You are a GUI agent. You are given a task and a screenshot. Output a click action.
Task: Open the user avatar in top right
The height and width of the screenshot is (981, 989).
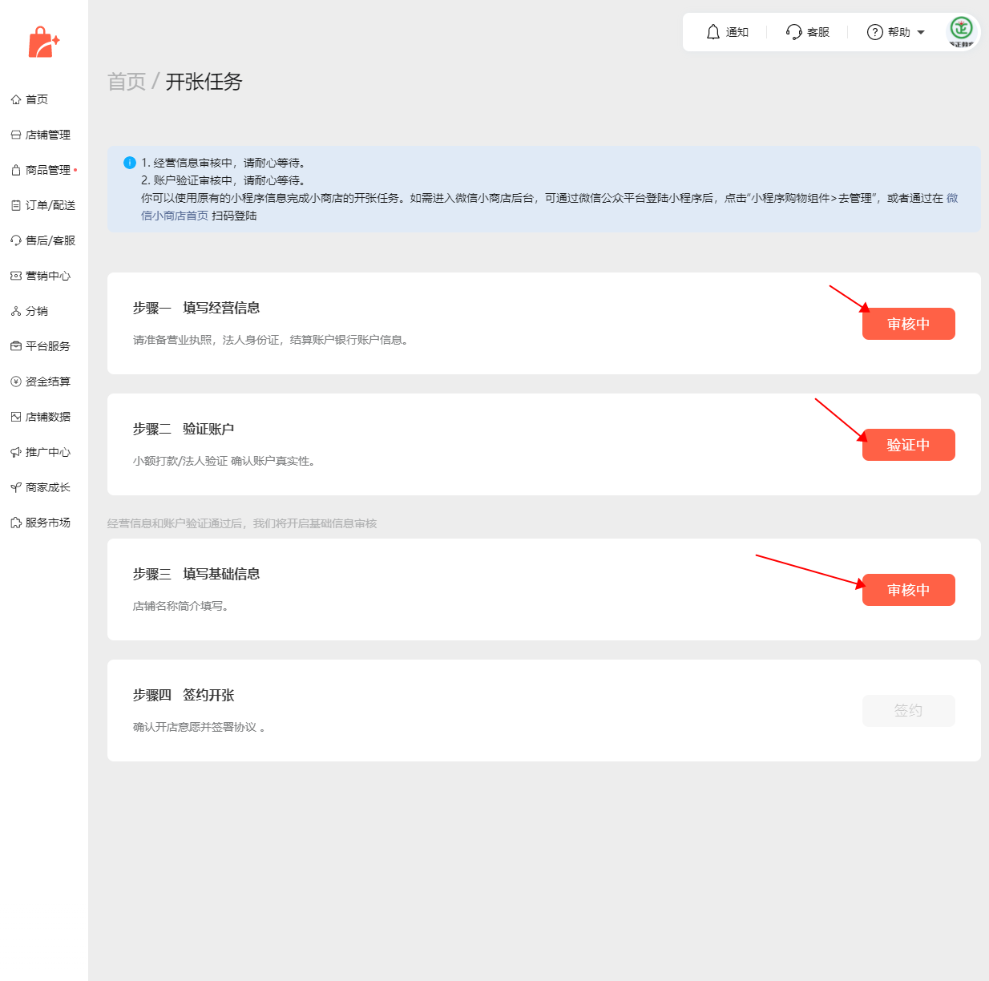click(x=961, y=31)
